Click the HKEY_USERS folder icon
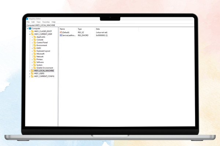220x146 pixels. pyautogui.click(x=32, y=73)
